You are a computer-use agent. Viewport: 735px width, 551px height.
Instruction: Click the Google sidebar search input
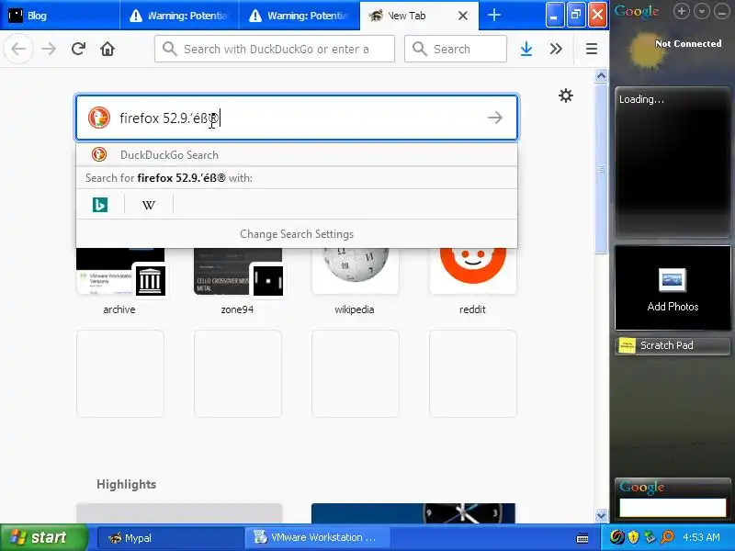coord(673,508)
